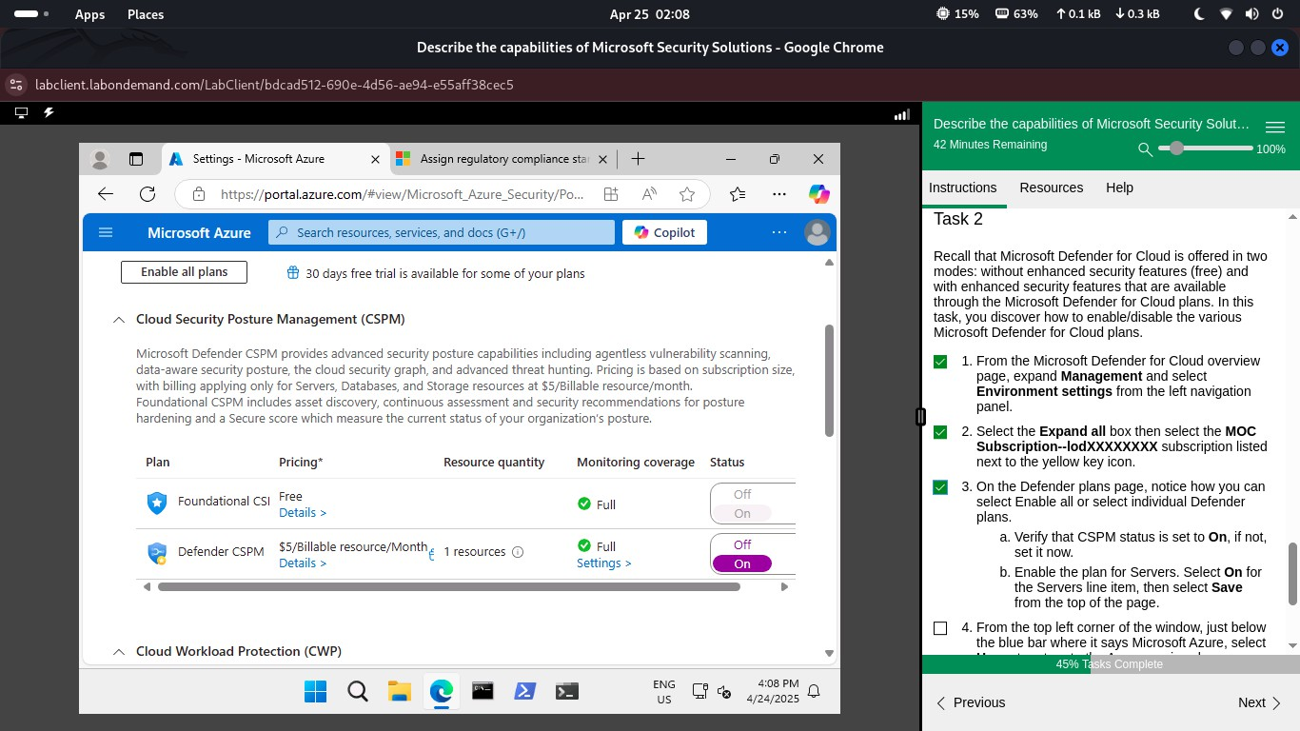The image size is (1300, 731).
Task: Check the Task 2 step 4 checkbox
Action: (940, 627)
